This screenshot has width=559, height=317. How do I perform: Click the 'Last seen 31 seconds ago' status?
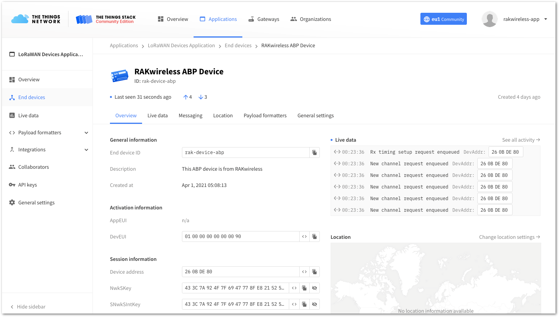coord(143,97)
